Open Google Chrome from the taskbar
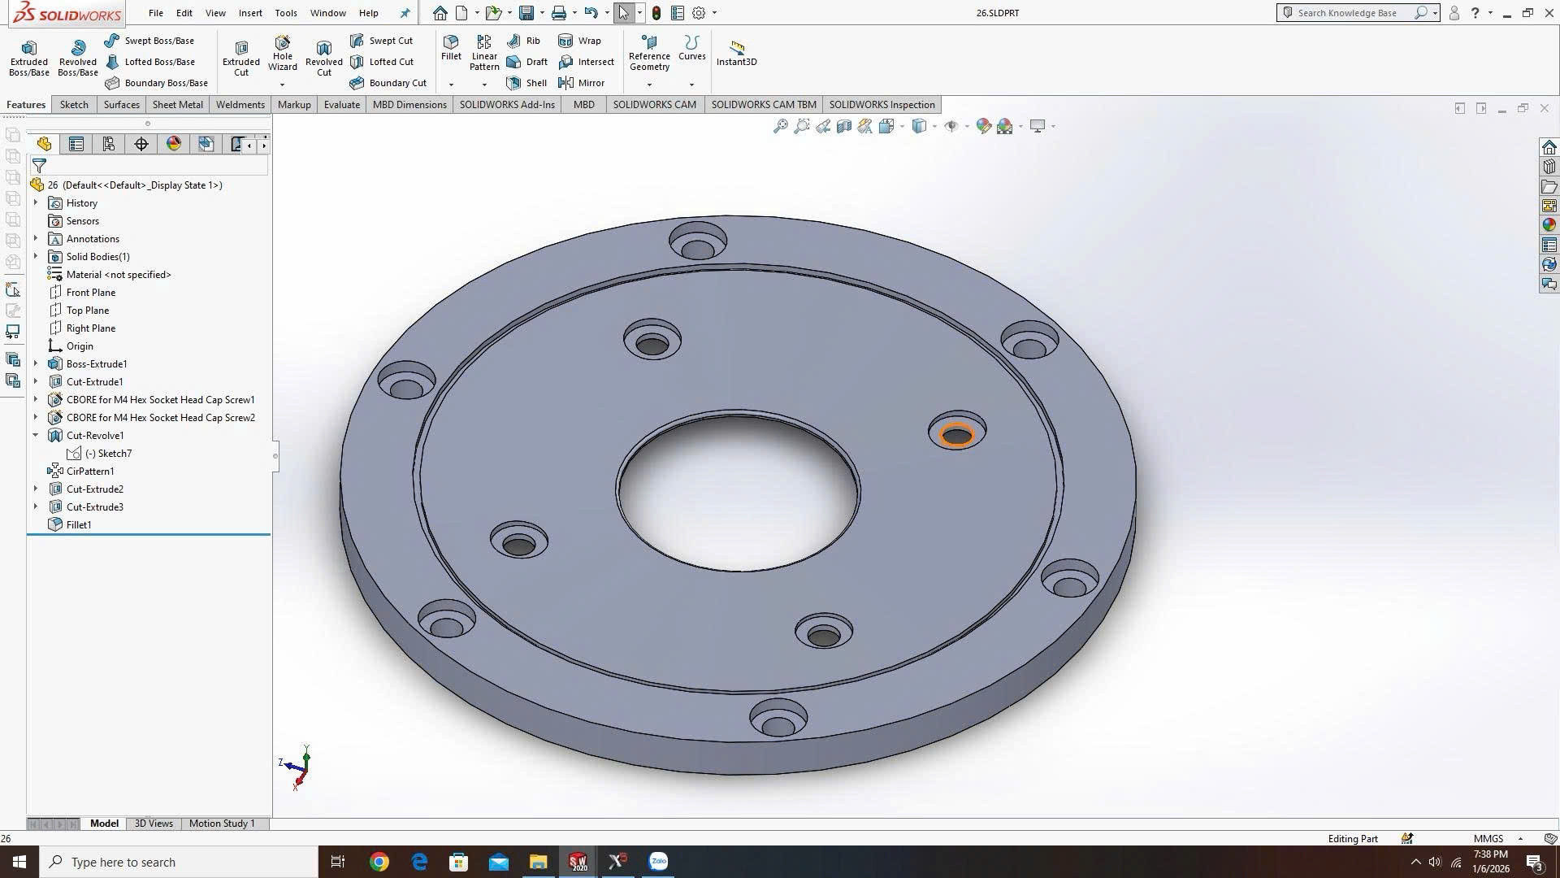The width and height of the screenshot is (1560, 878). pyautogui.click(x=379, y=862)
